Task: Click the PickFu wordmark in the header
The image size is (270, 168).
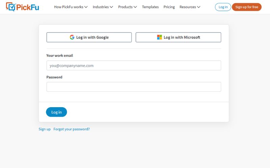Action: tap(28, 7)
